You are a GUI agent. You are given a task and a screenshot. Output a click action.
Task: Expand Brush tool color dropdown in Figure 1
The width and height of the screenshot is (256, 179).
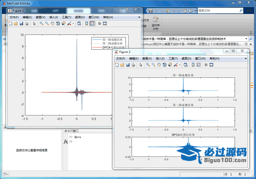pyautogui.click(x=73, y=24)
